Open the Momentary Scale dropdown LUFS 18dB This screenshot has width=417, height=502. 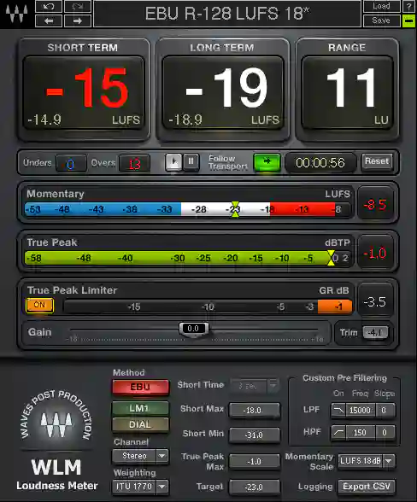pyautogui.click(x=367, y=461)
